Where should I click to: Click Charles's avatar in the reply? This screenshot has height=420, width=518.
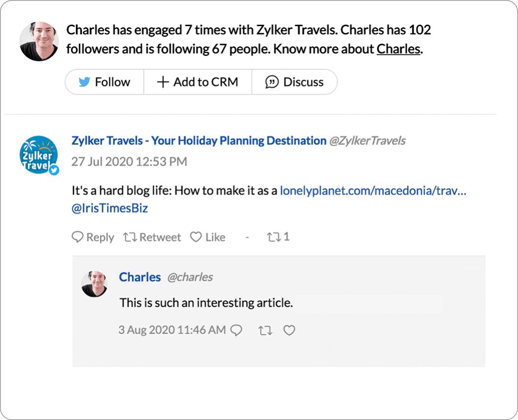click(x=94, y=284)
